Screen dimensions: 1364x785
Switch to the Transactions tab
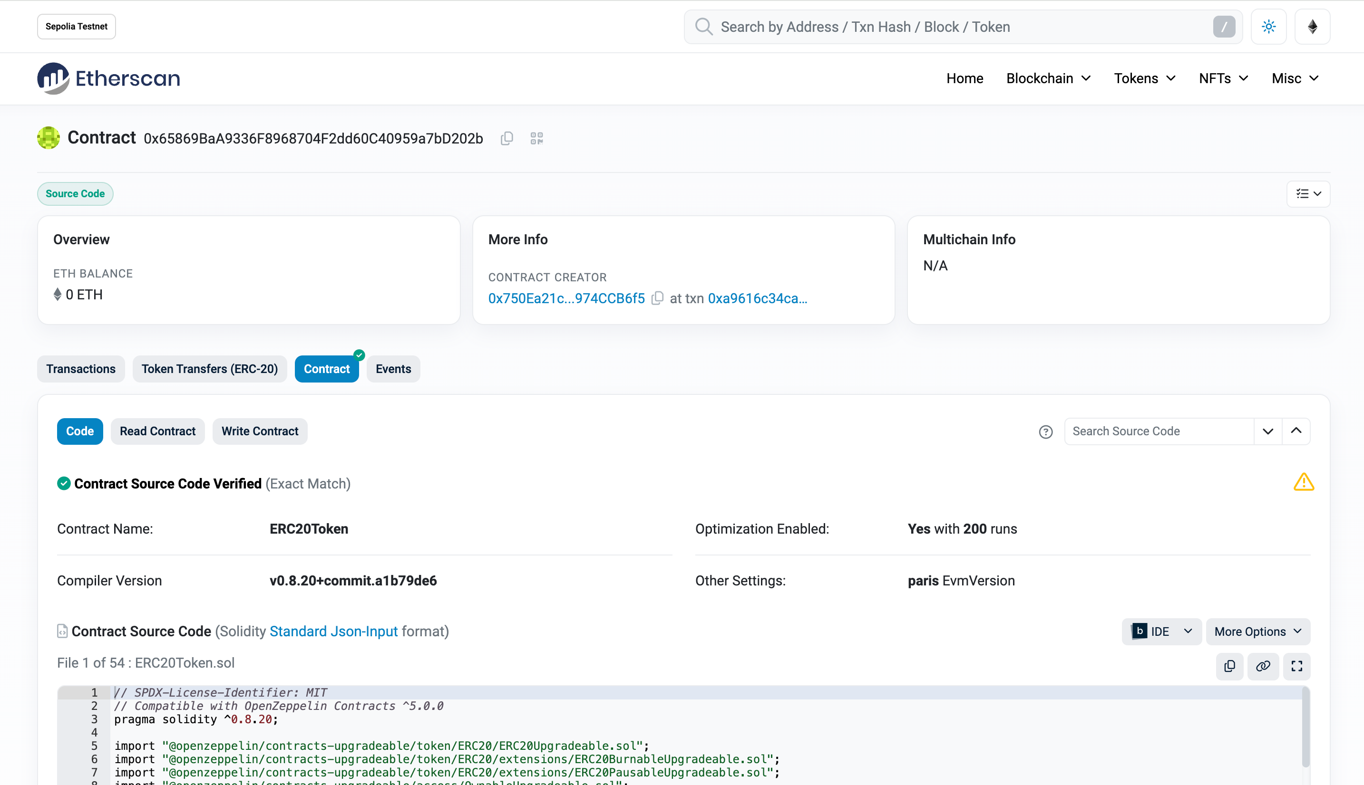81,369
